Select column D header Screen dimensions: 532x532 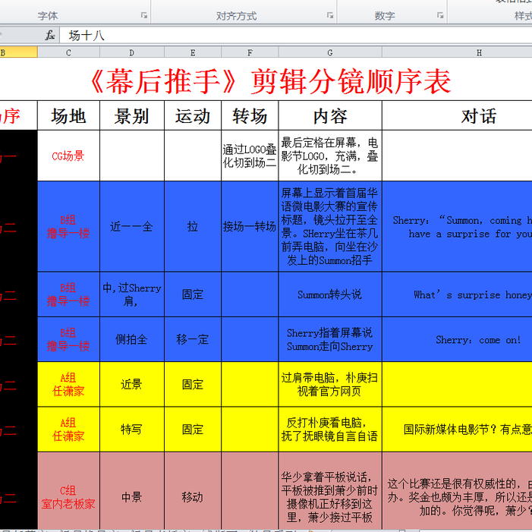click(x=132, y=52)
